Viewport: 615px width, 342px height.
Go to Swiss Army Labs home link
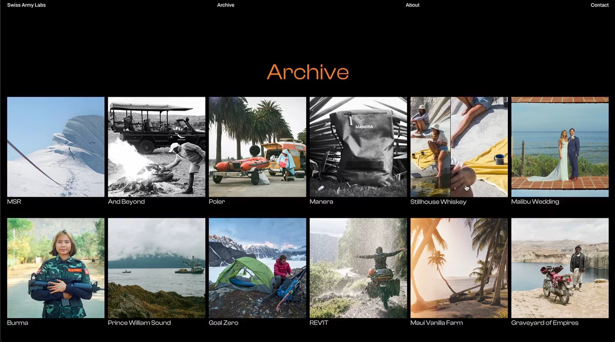[x=26, y=5]
